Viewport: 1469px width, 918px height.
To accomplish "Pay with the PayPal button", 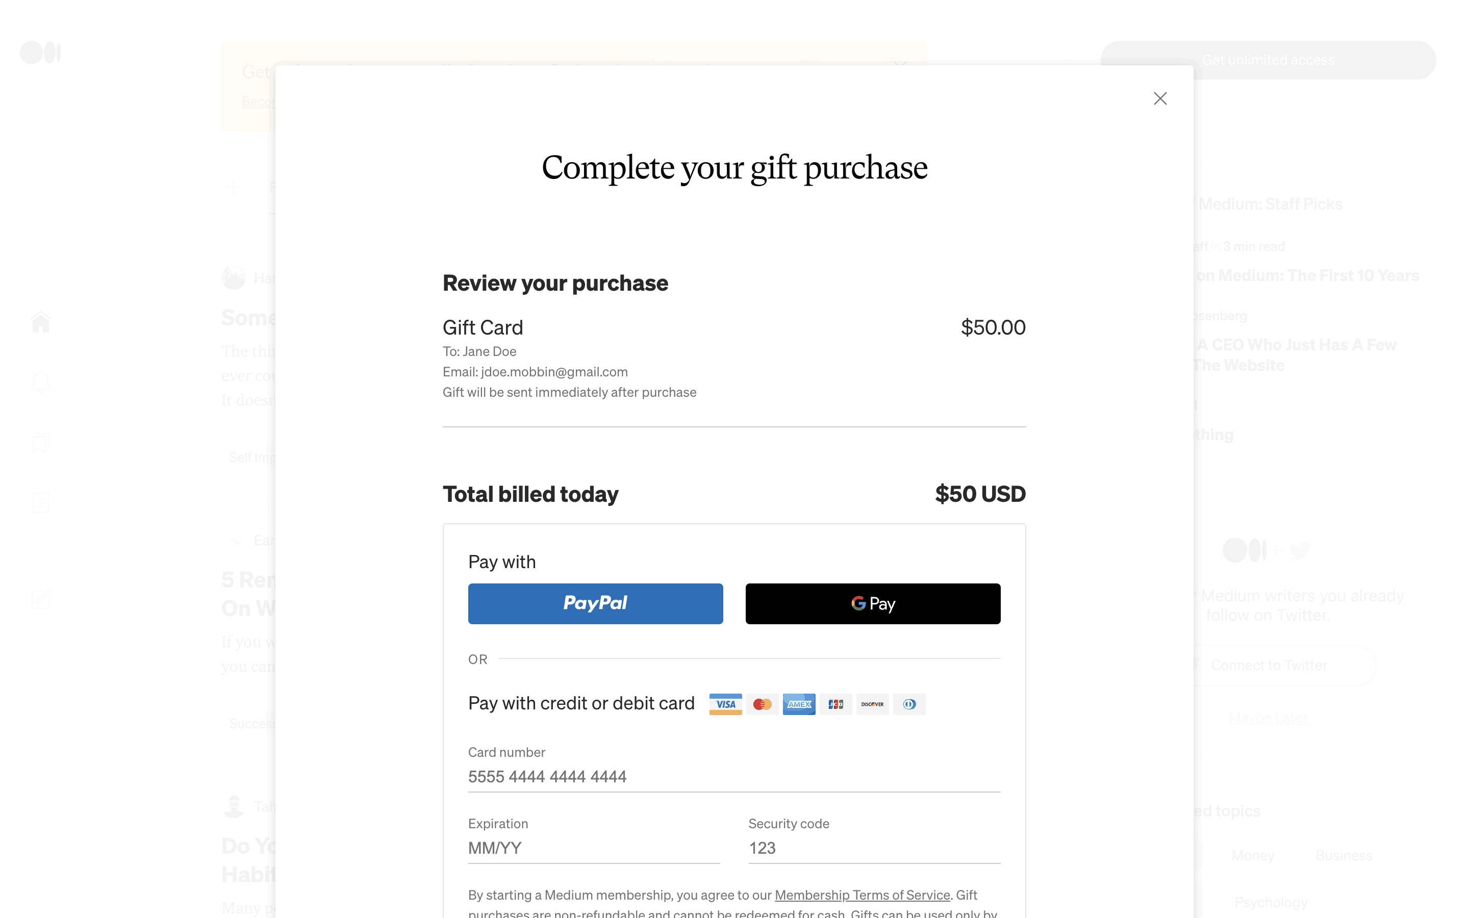I will [595, 603].
